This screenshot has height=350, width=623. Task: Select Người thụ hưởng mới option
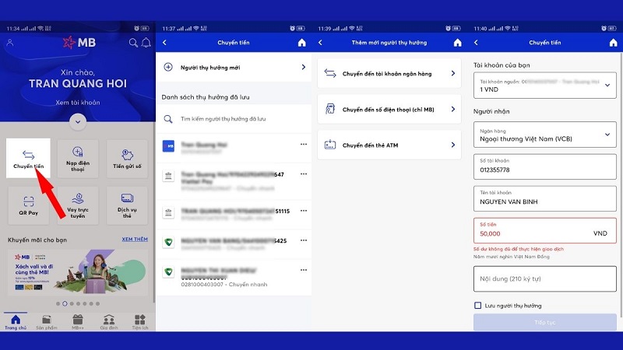(235, 68)
